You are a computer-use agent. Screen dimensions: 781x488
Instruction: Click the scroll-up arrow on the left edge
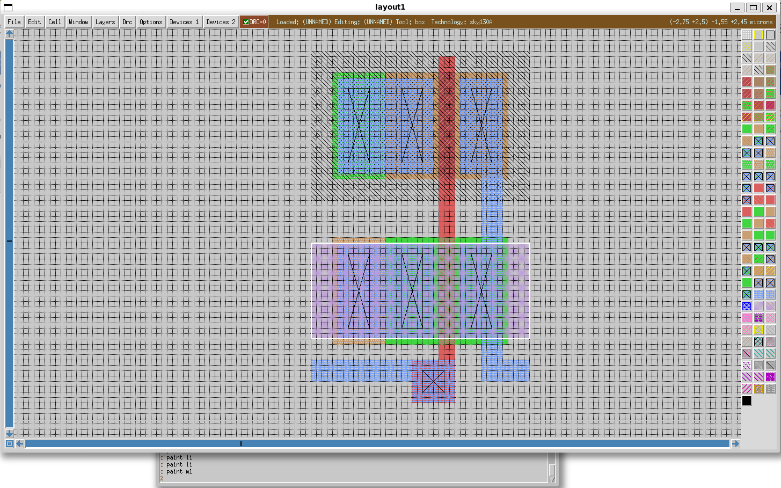tap(9, 33)
